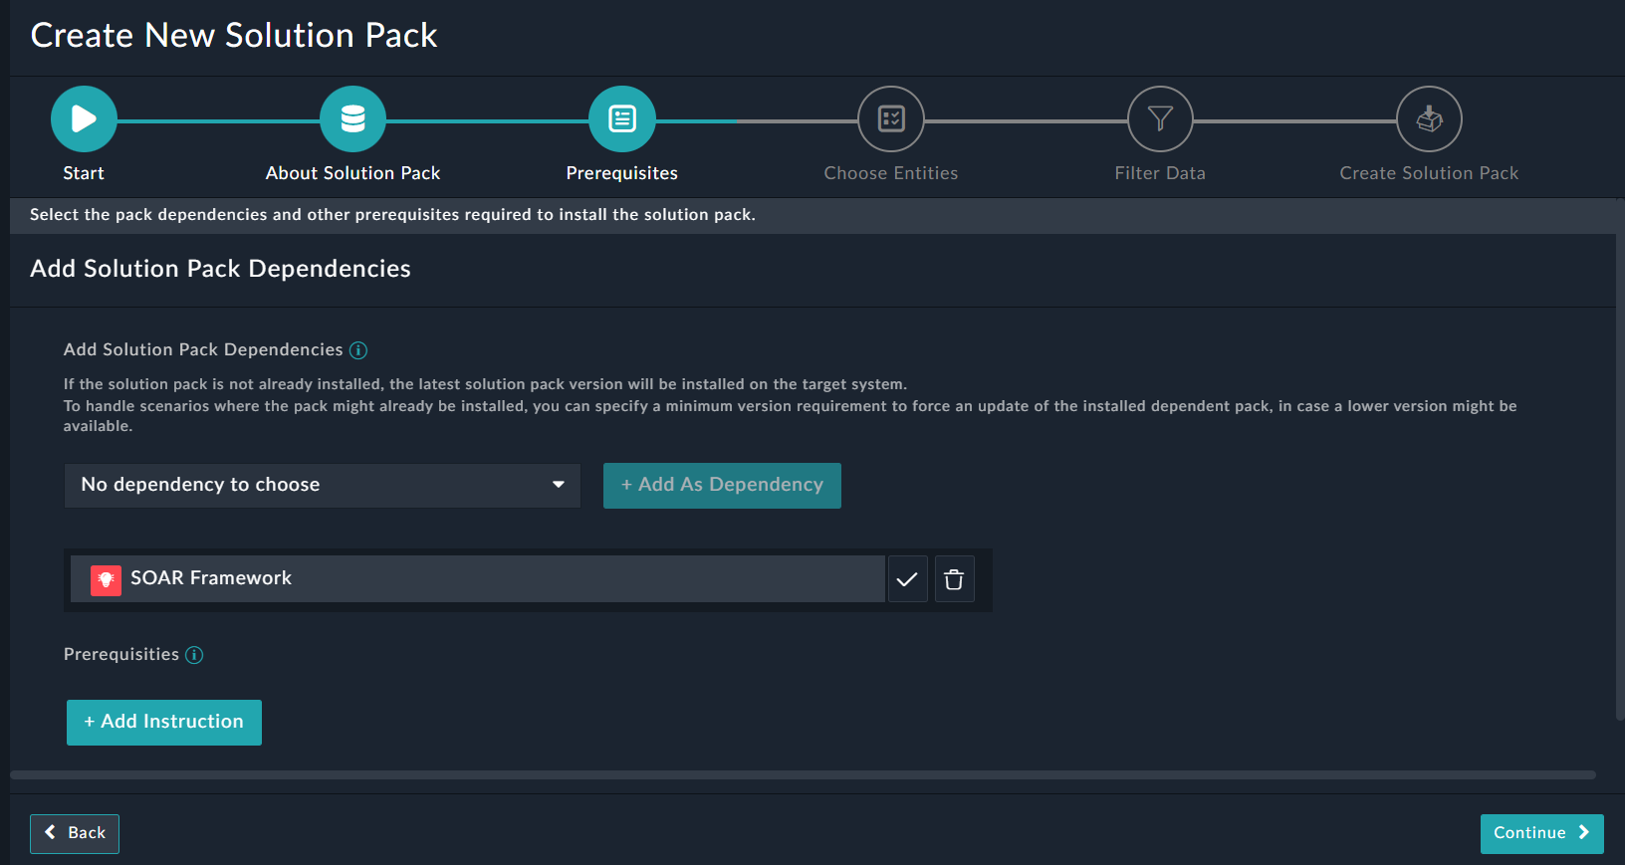Screen dimensions: 1625x865
Task: Click the Choose Entities checklist icon
Action: 891,119
